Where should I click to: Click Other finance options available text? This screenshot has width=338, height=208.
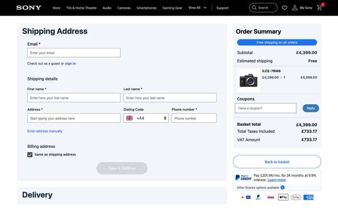point(258,187)
